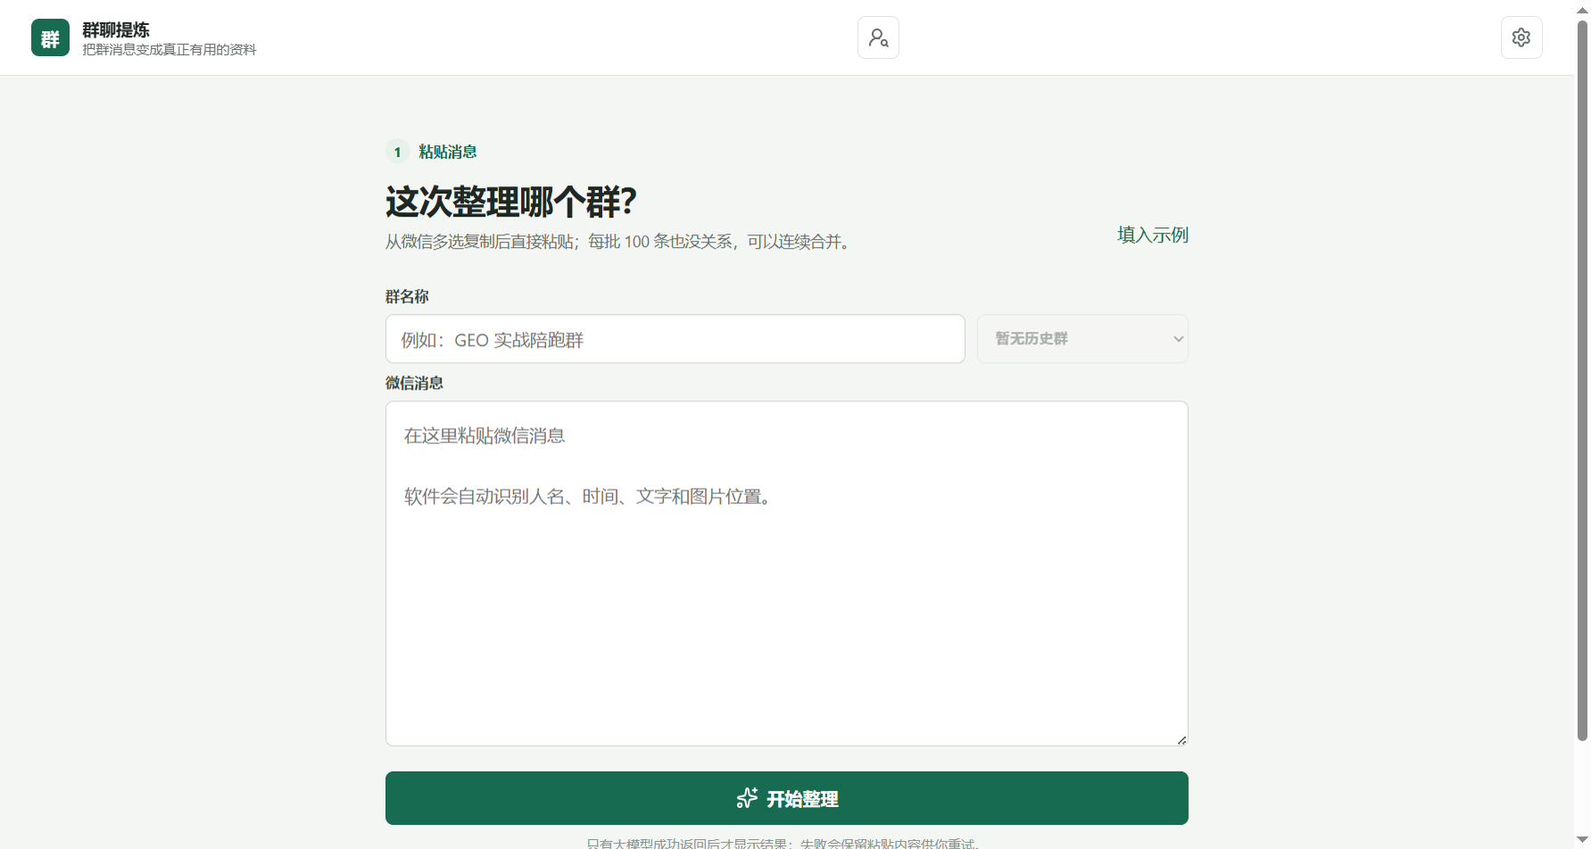Click into the 微信消息 text area

coord(787,573)
